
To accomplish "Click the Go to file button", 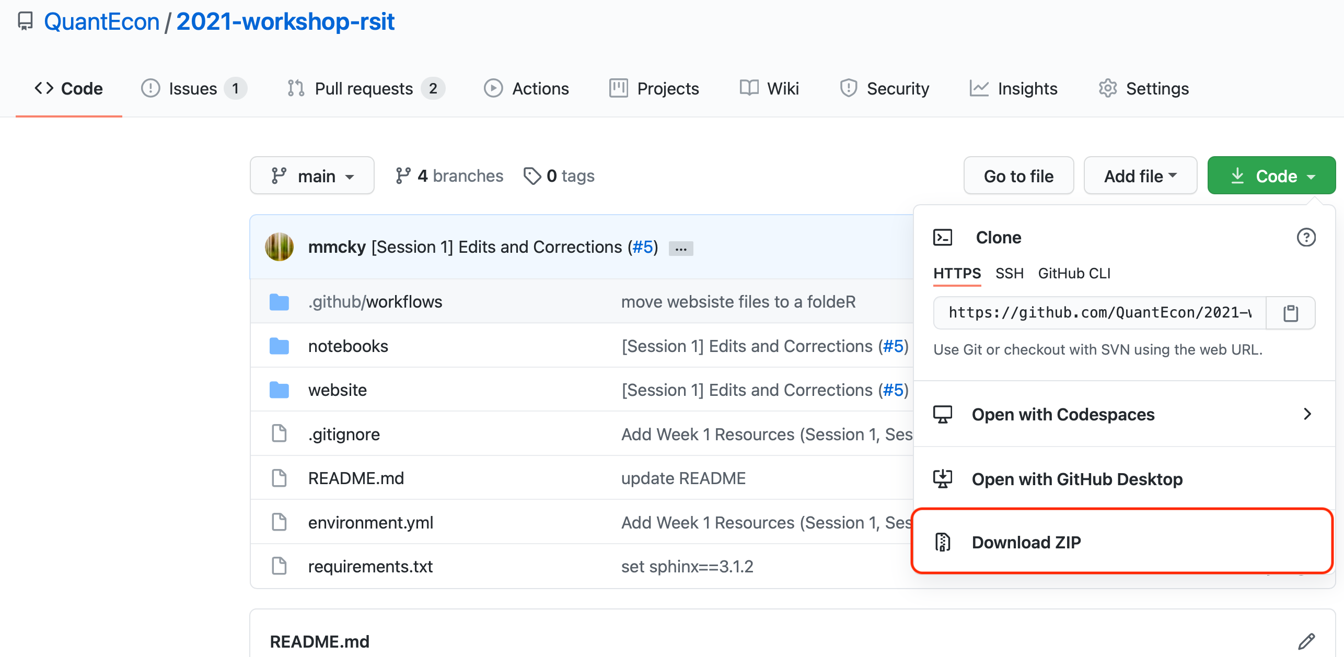I will click(x=1019, y=176).
